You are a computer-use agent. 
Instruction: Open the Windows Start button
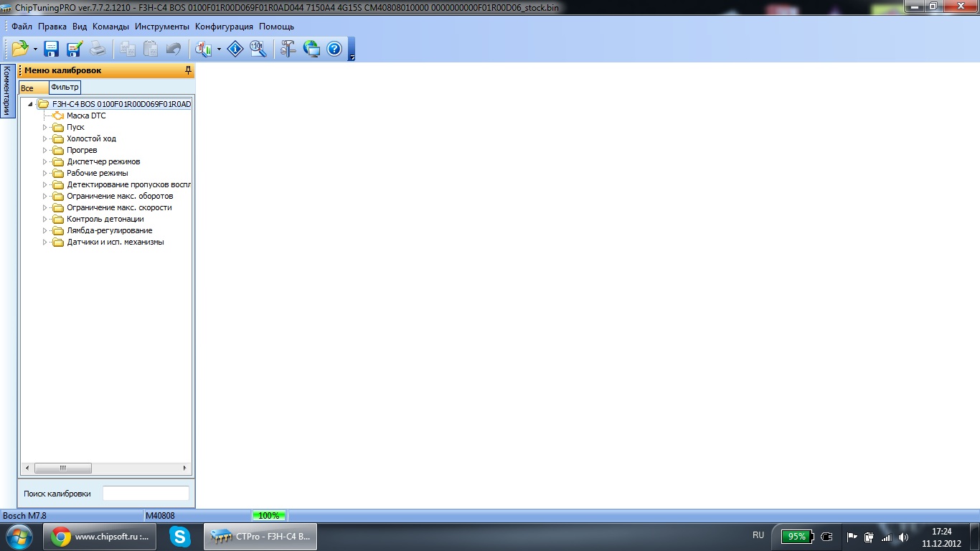(19, 536)
